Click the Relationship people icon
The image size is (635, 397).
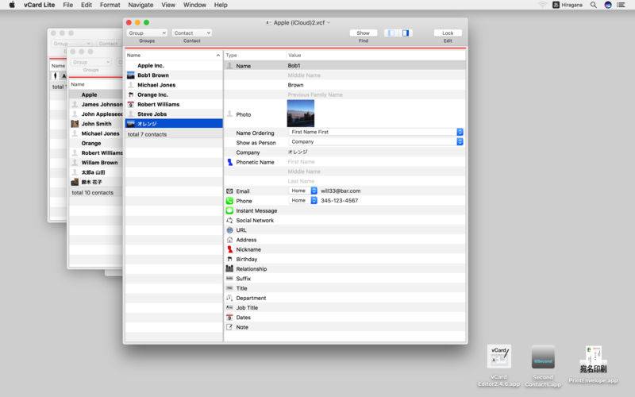[229, 268]
